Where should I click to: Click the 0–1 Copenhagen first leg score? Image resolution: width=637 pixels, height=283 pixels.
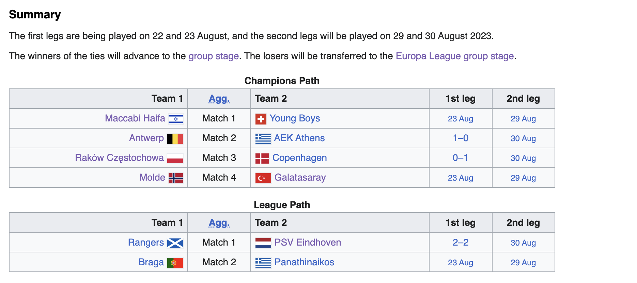point(460,158)
